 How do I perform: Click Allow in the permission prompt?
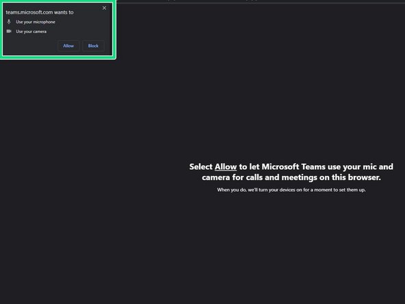68,46
